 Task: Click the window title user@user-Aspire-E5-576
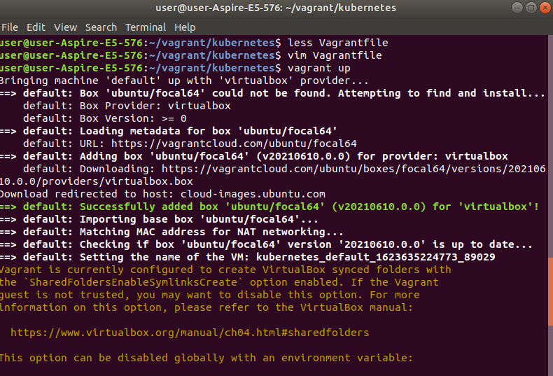coord(276,8)
